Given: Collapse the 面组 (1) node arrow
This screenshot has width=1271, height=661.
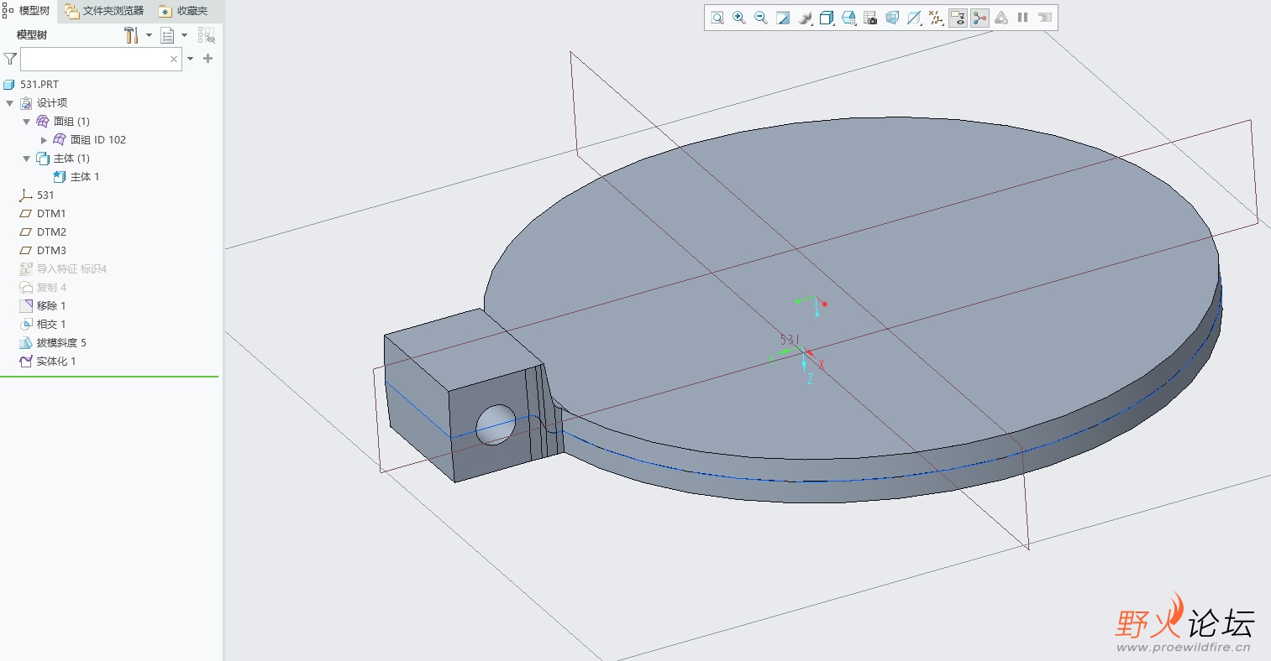Looking at the screenshot, I should point(27,122).
